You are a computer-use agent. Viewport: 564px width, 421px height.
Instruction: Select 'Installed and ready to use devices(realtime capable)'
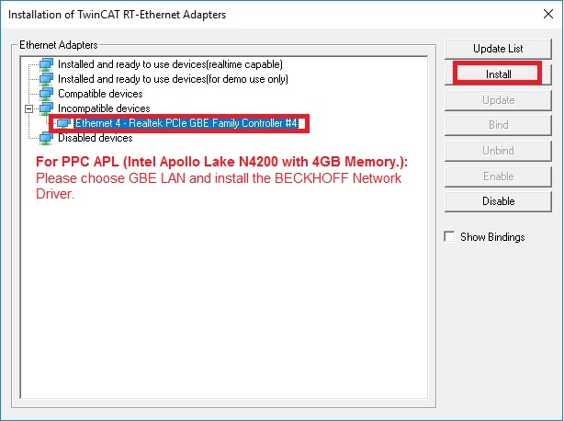[170, 64]
